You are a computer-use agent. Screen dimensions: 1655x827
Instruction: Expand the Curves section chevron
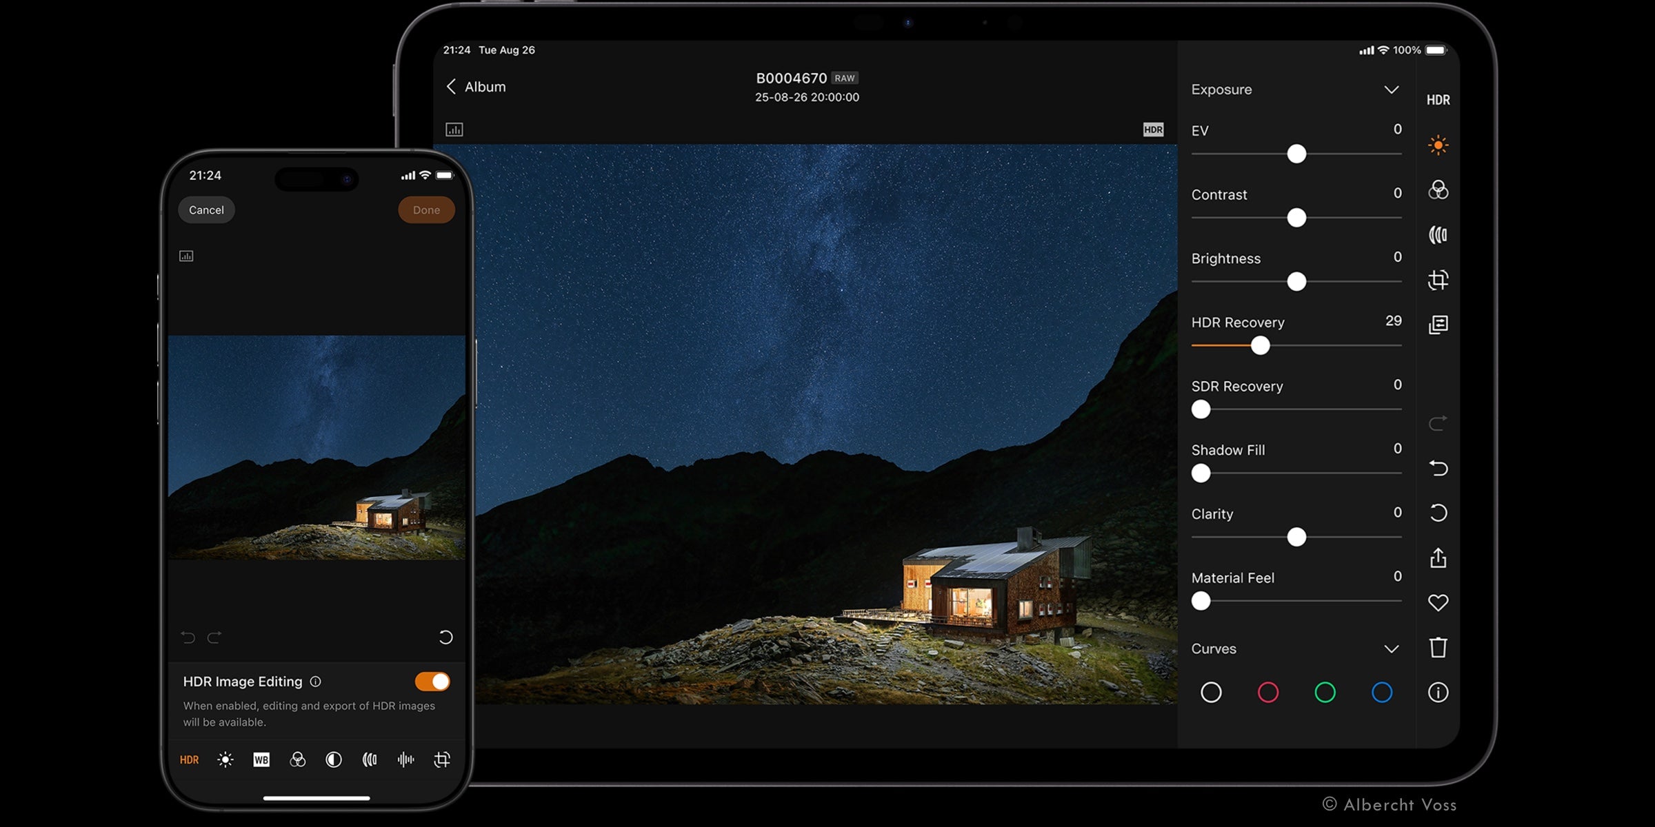pyautogui.click(x=1391, y=649)
